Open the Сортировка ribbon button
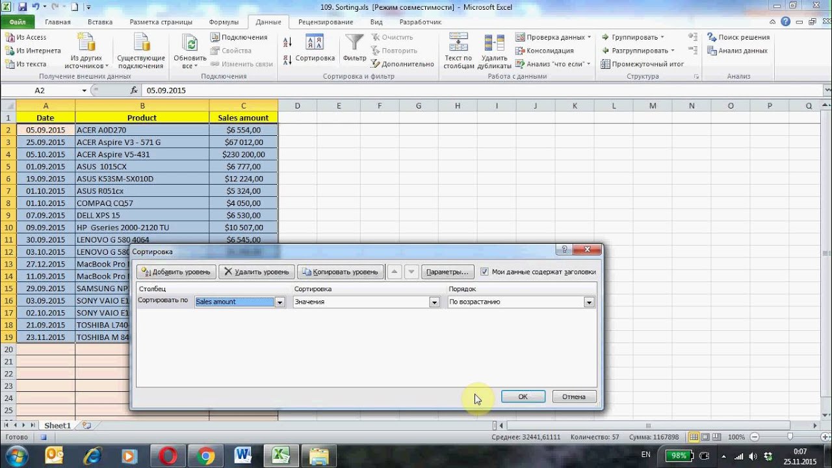This screenshot has height=468, width=832. point(315,49)
